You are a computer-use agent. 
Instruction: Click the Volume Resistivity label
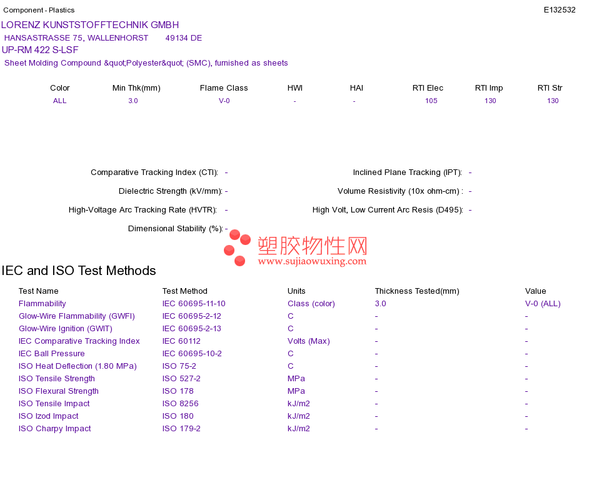(x=400, y=191)
